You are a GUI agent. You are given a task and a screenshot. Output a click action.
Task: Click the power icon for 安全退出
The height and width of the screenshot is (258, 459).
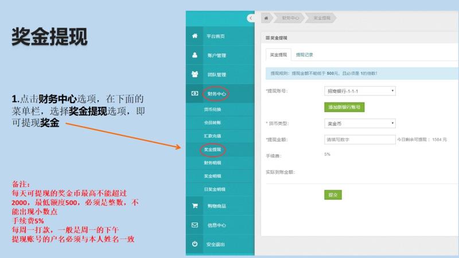[195, 244]
